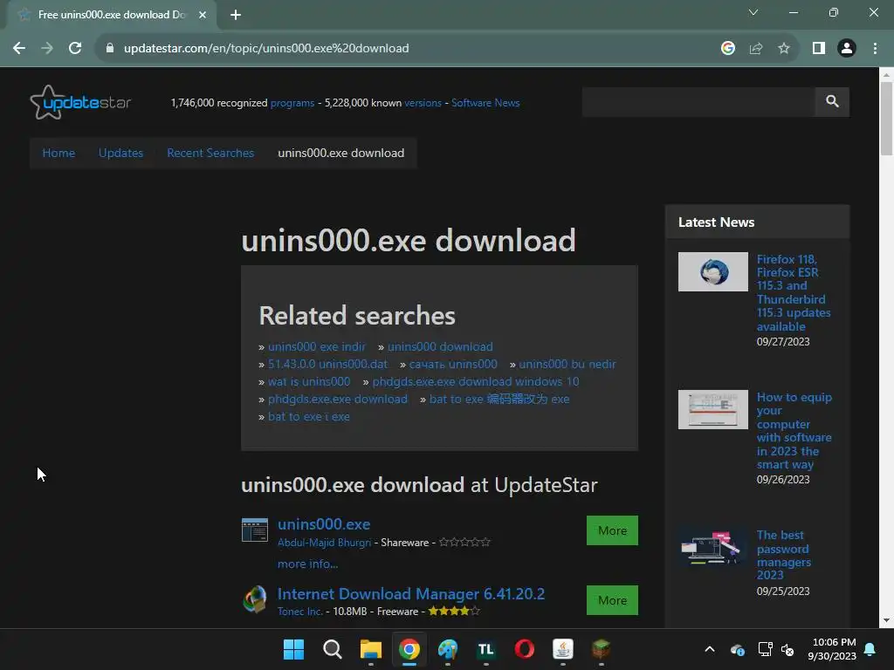This screenshot has width=894, height=670.
Task: Open the more info... link
Action: (308, 564)
